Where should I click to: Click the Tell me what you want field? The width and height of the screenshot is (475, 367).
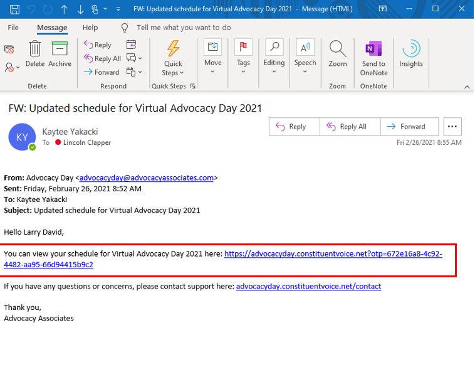[184, 28]
